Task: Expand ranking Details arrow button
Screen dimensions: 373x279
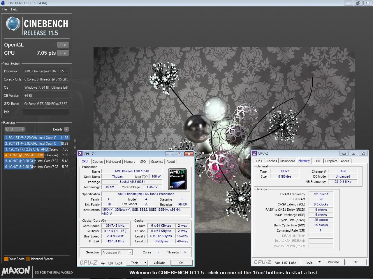Action: point(67,129)
